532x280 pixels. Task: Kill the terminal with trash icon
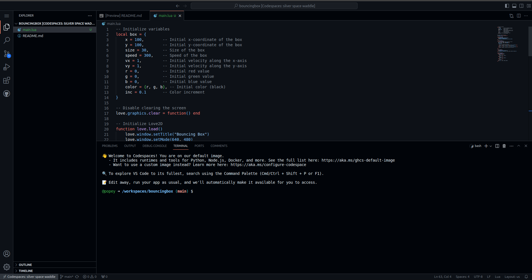504,146
